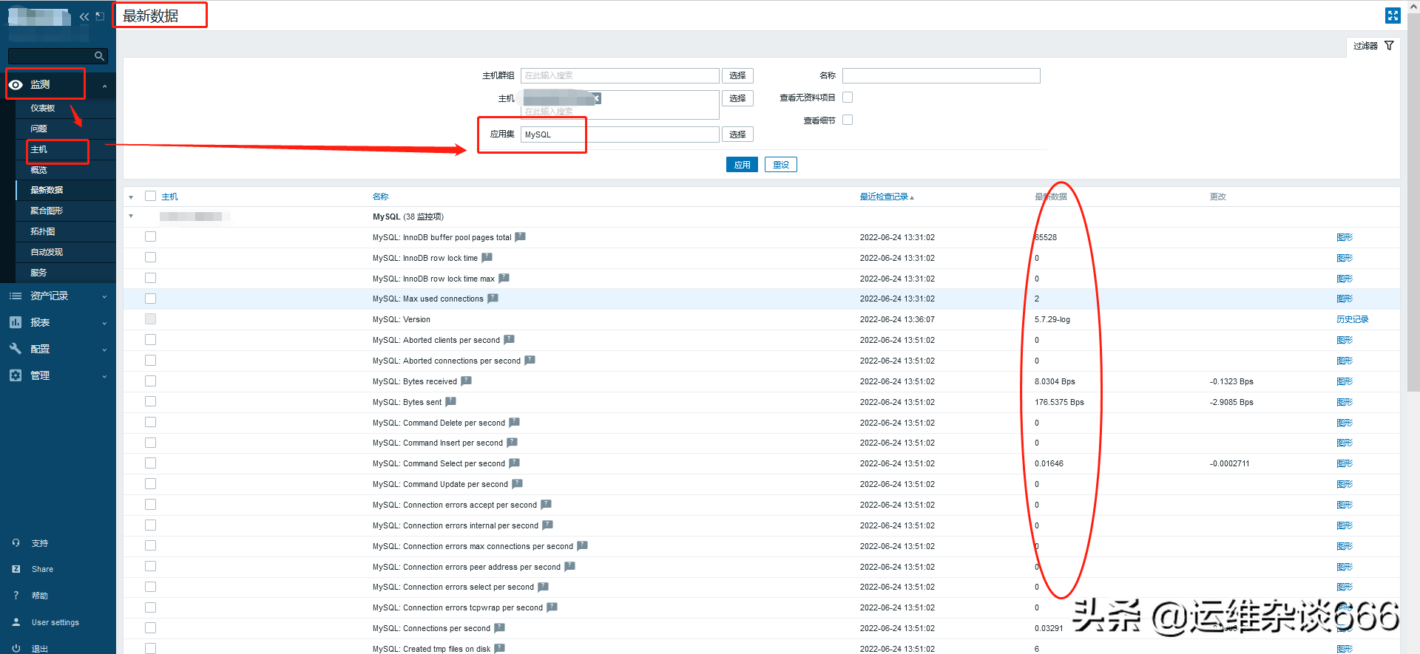Check the InnoDB buffer pool pages total row

[x=151, y=236]
